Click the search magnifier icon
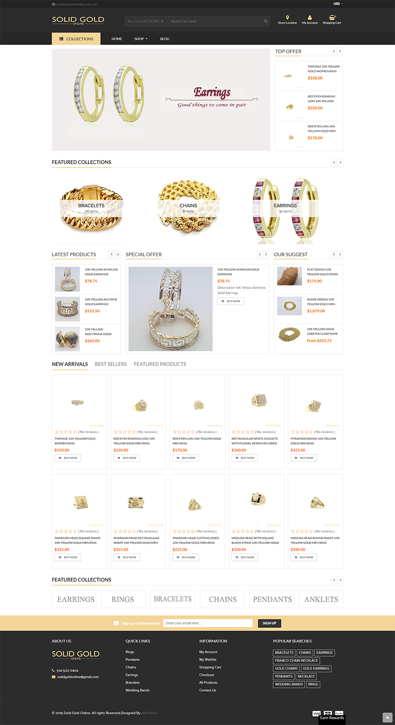 point(266,21)
